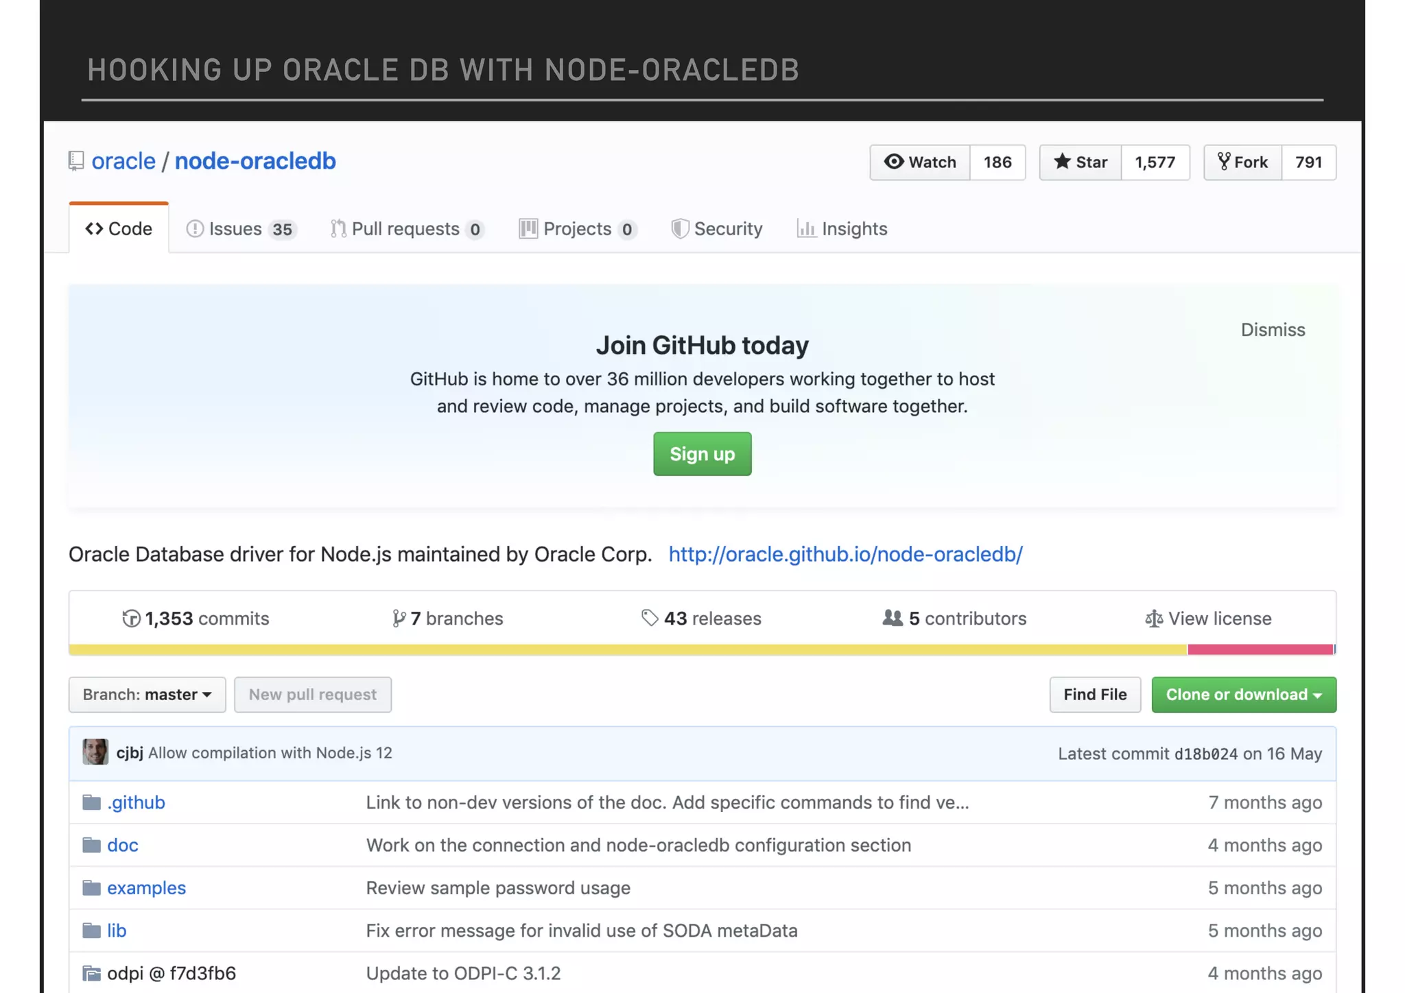Image resolution: width=1405 pixels, height=993 pixels.
Task: Open the latest commit hash d18b024
Action: pyautogui.click(x=1206, y=754)
